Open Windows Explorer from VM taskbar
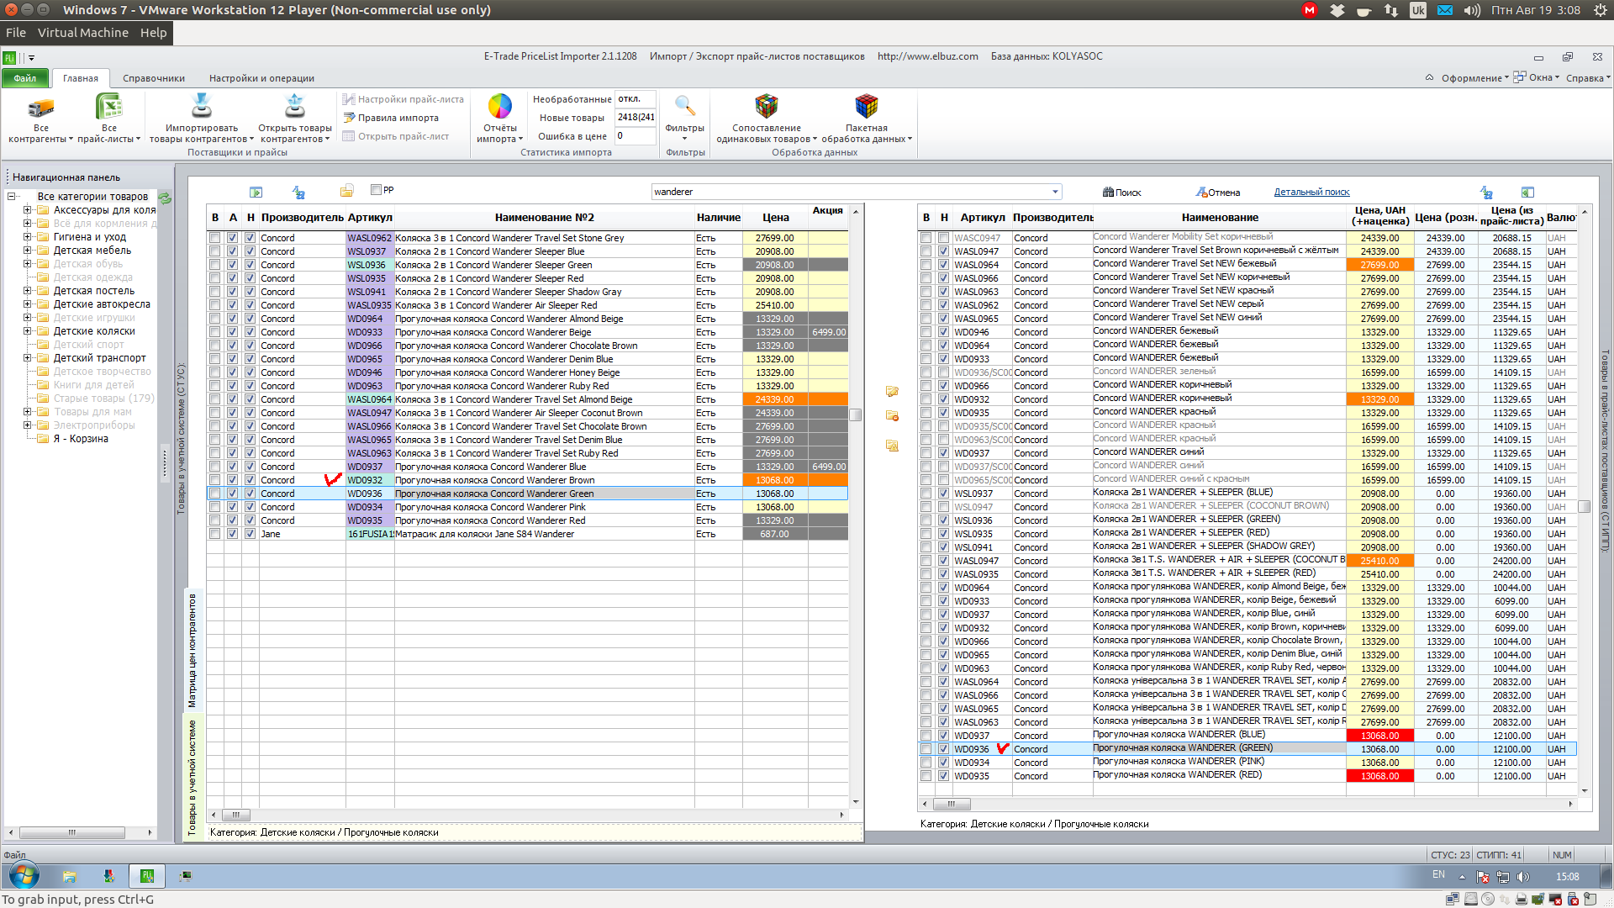 pyautogui.click(x=69, y=876)
